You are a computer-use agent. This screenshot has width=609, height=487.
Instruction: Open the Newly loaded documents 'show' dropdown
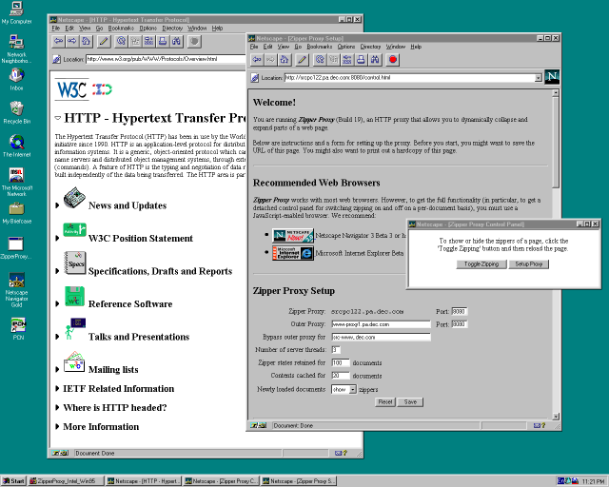point(352,389)
